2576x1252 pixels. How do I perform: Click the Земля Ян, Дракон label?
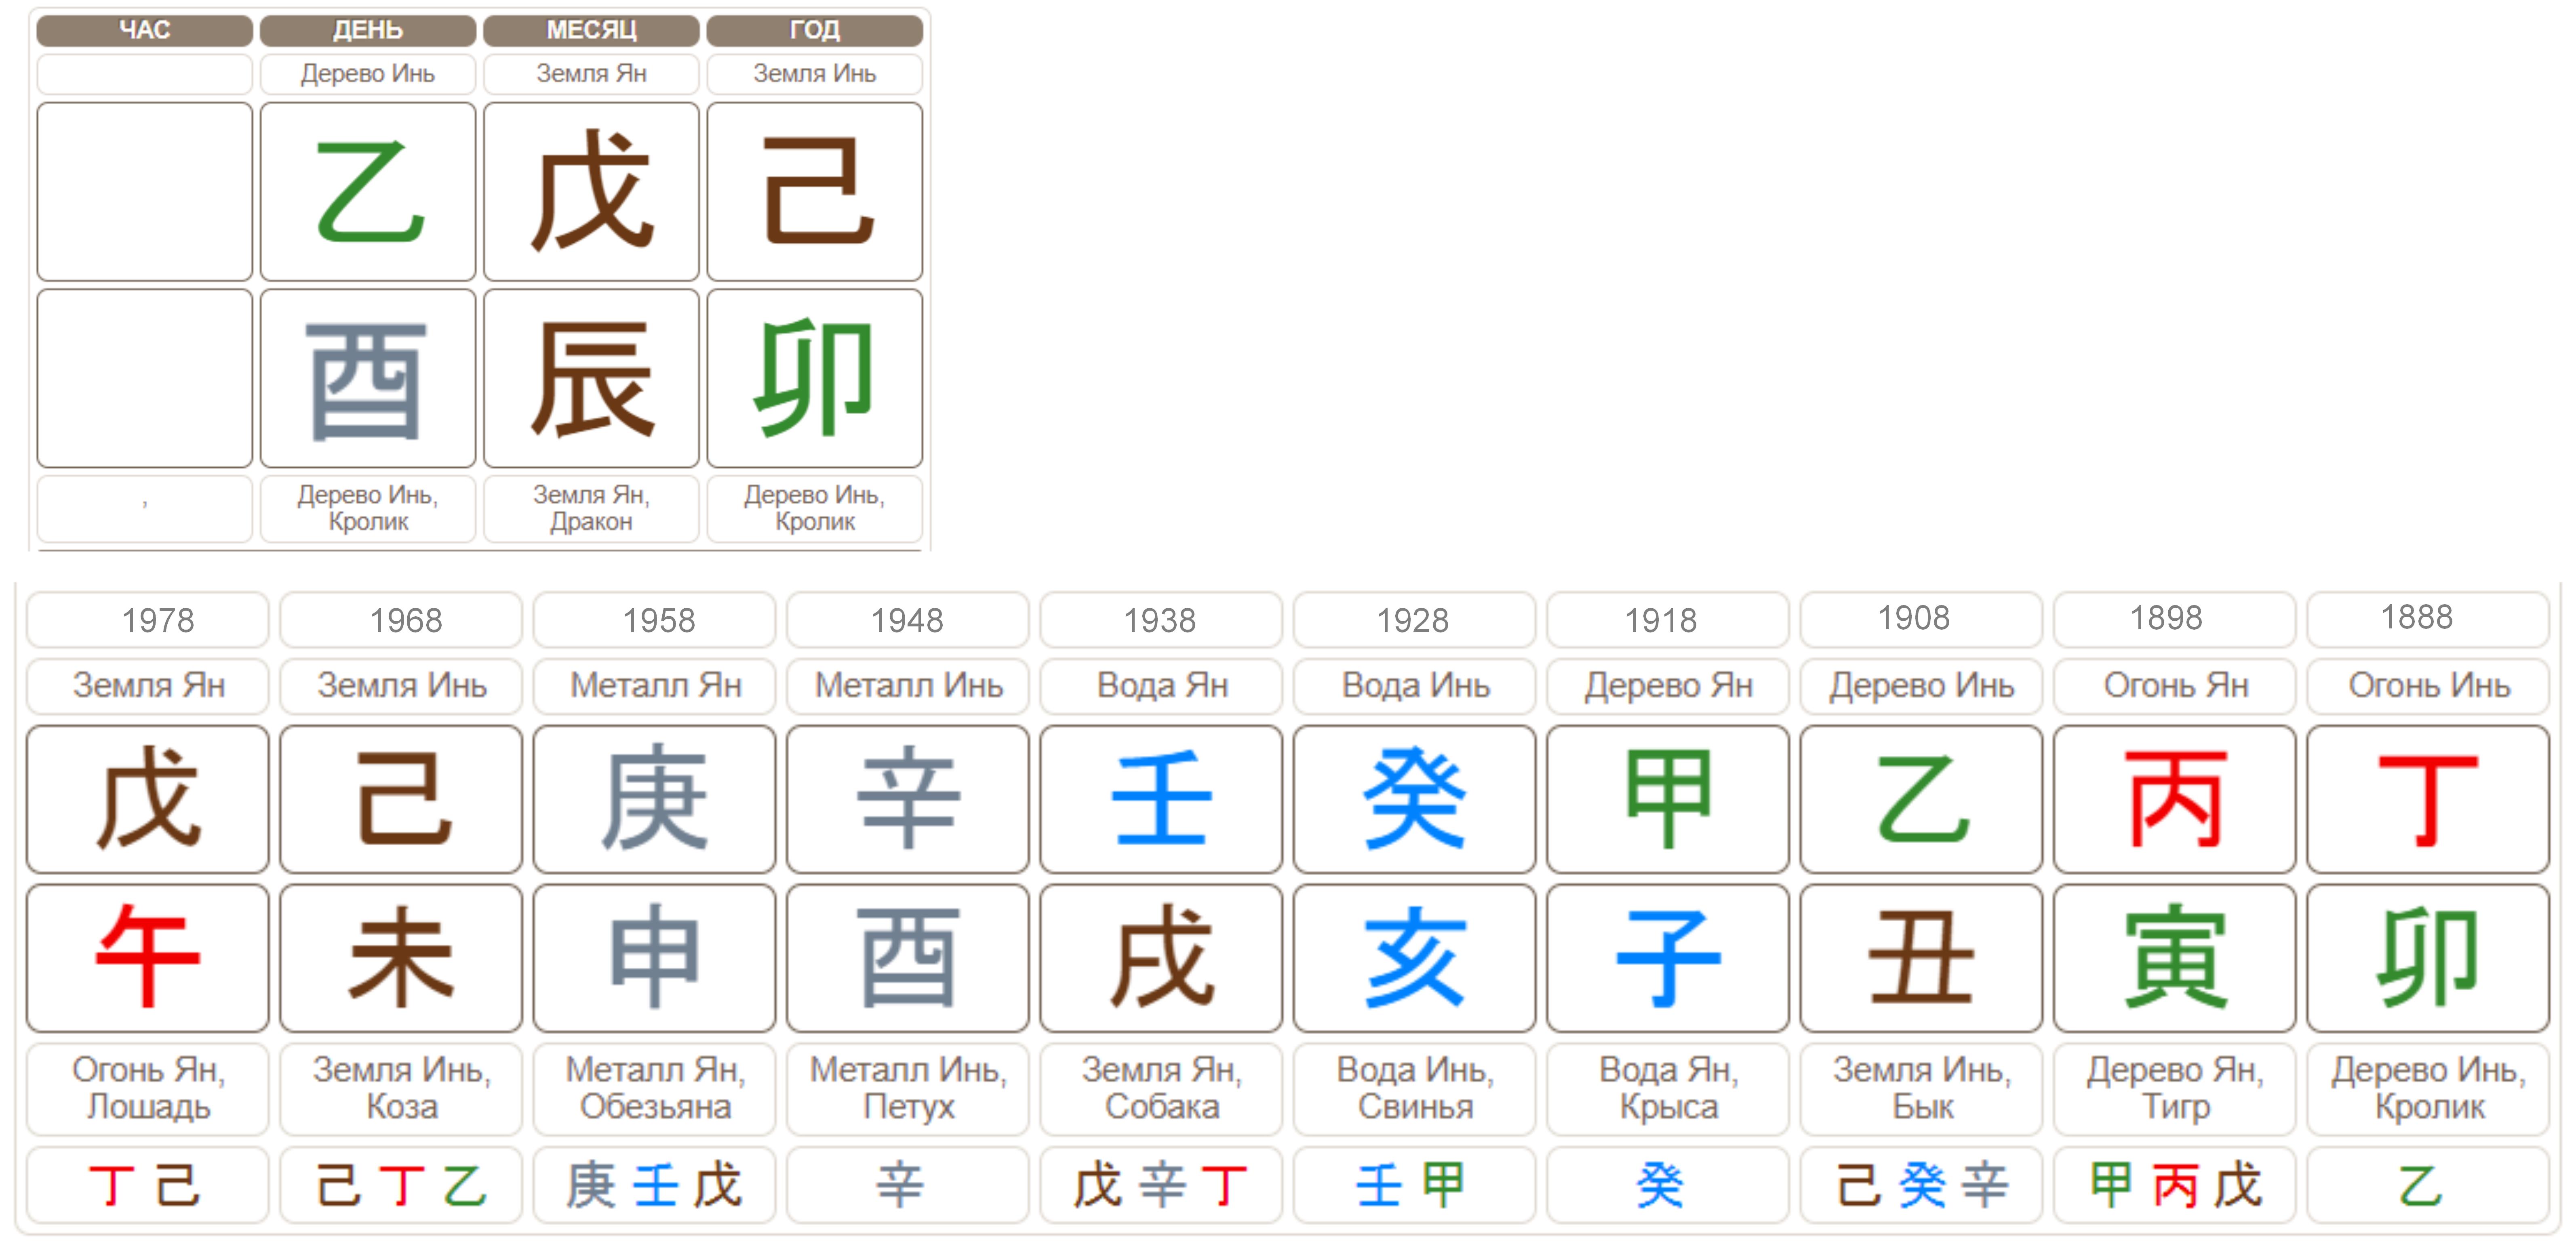[x=591, y=508]
